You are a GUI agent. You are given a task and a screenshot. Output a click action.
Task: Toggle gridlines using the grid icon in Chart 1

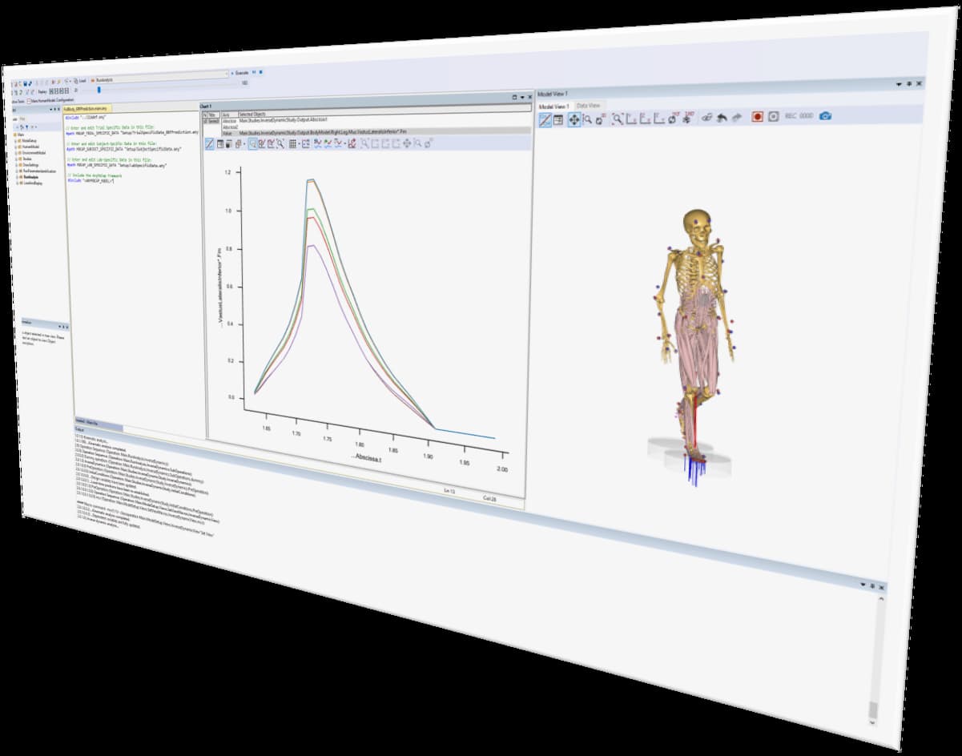tap(292, 145)
